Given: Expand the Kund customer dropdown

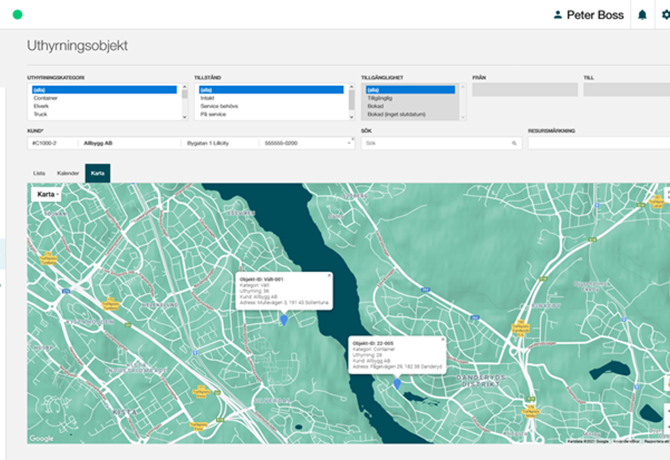Looking at the screenshot, I should click(x=348, y=143).
